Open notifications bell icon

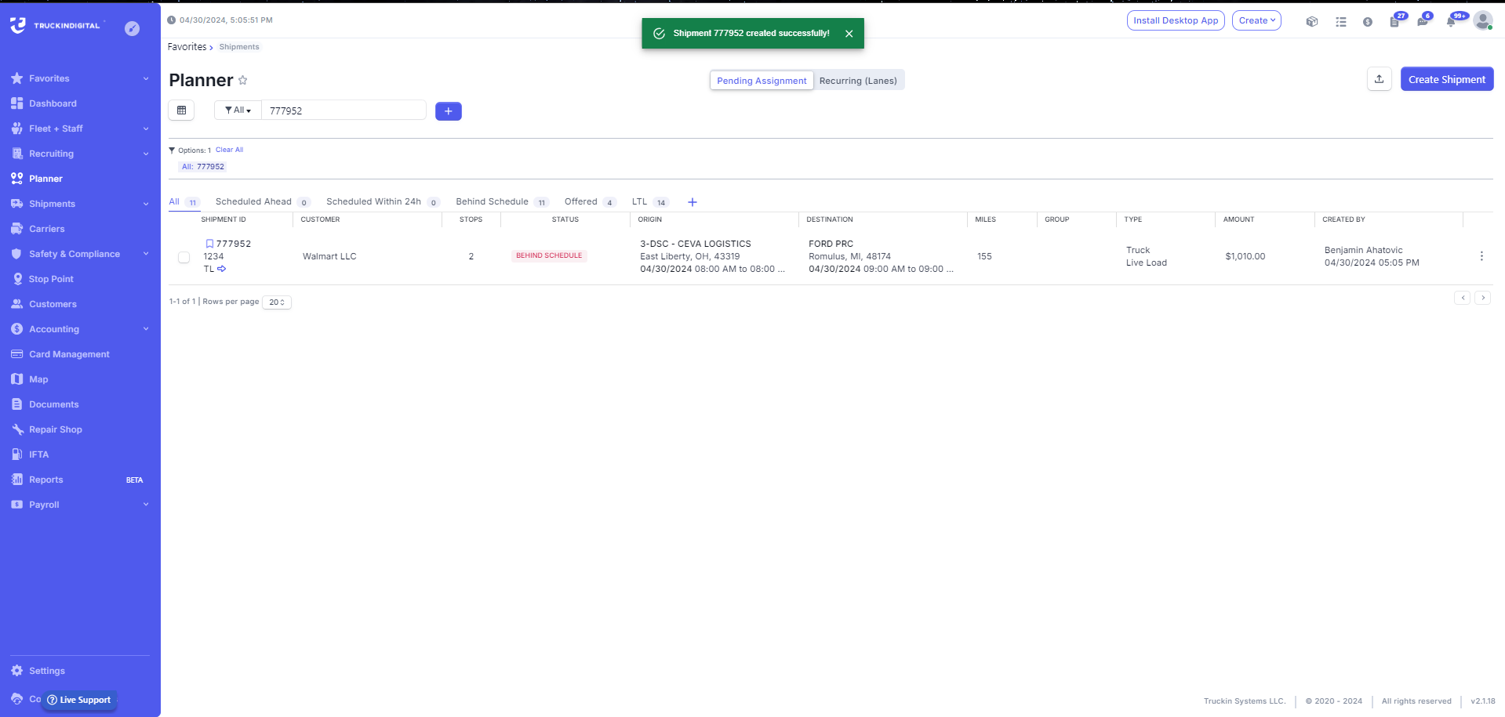tap(1451, 21)
